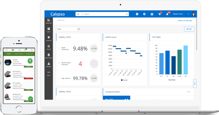Expand the Robert Frost user menu arrow

[x=188, y=14]
